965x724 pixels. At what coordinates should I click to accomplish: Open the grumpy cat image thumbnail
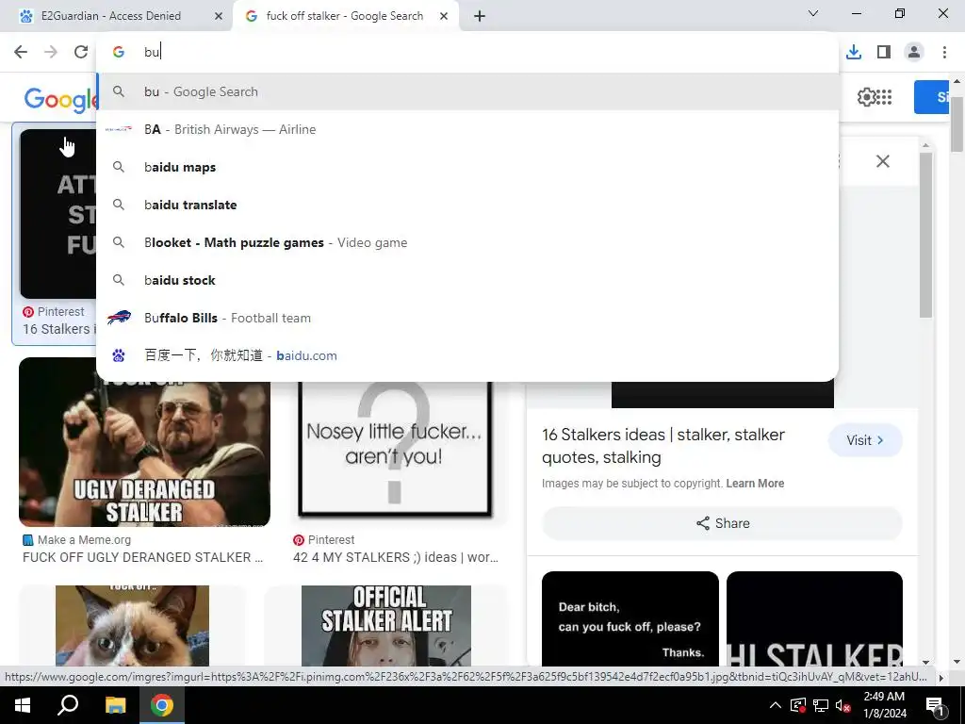tap(132, 626)
